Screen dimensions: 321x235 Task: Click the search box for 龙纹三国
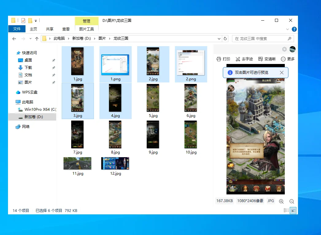[x=263, y=38]
